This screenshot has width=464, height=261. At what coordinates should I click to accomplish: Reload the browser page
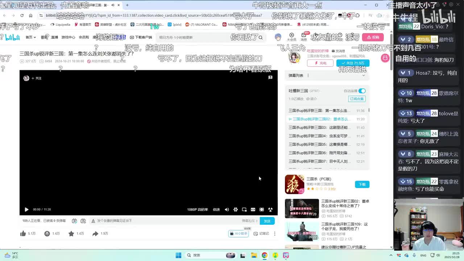point(22,16)
